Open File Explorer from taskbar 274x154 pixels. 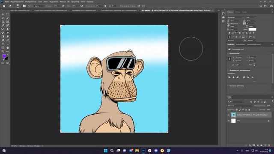[x=137, y=151]
